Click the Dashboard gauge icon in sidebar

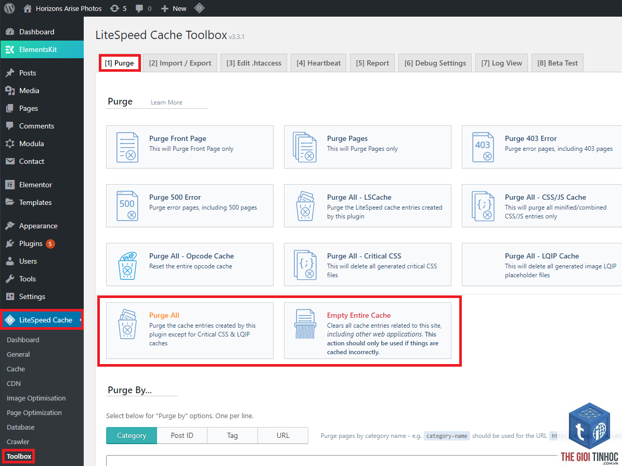click(x=10, y=32)
